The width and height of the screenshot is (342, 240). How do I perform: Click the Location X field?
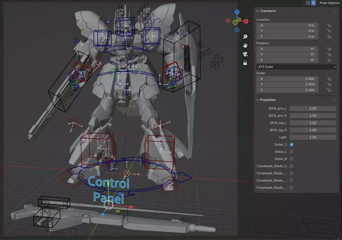click(x=287, y=25)
